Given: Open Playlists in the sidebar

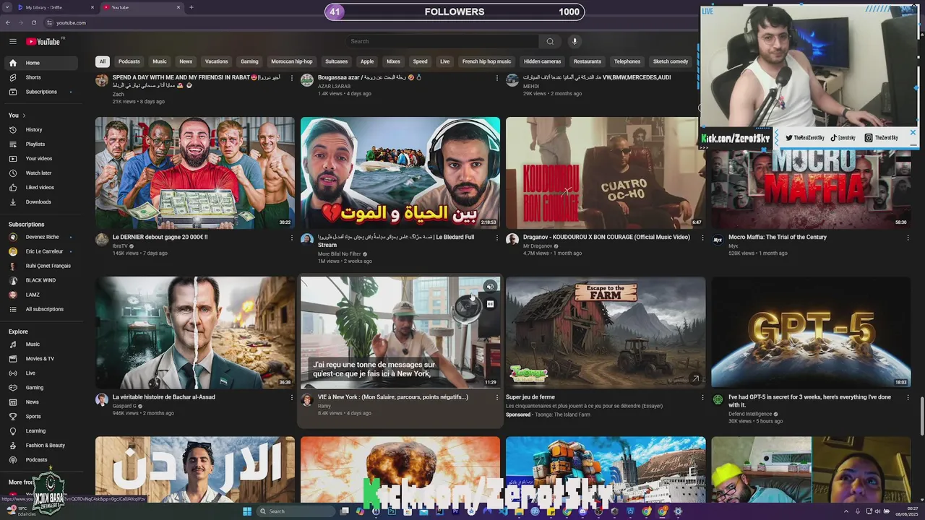Looking at the screenshot, I should point(42,144).
